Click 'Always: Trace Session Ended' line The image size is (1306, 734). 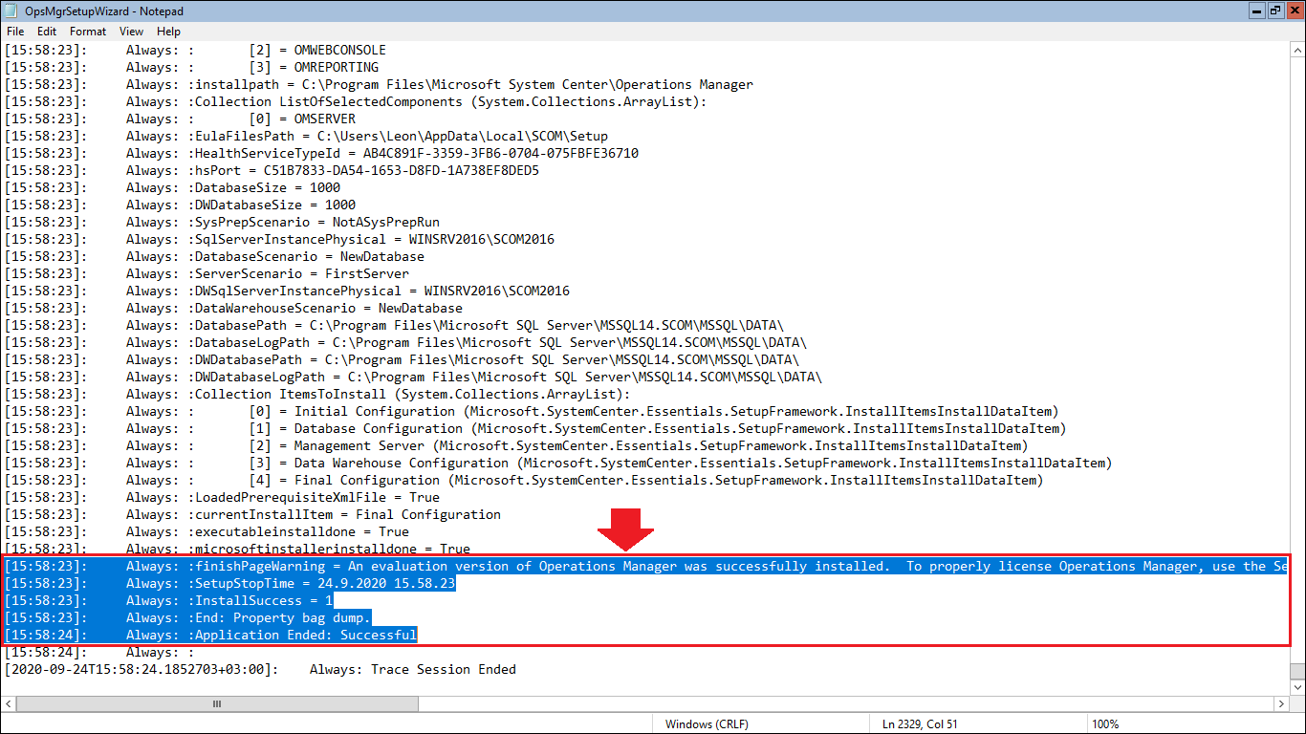[x=260, y=669]
